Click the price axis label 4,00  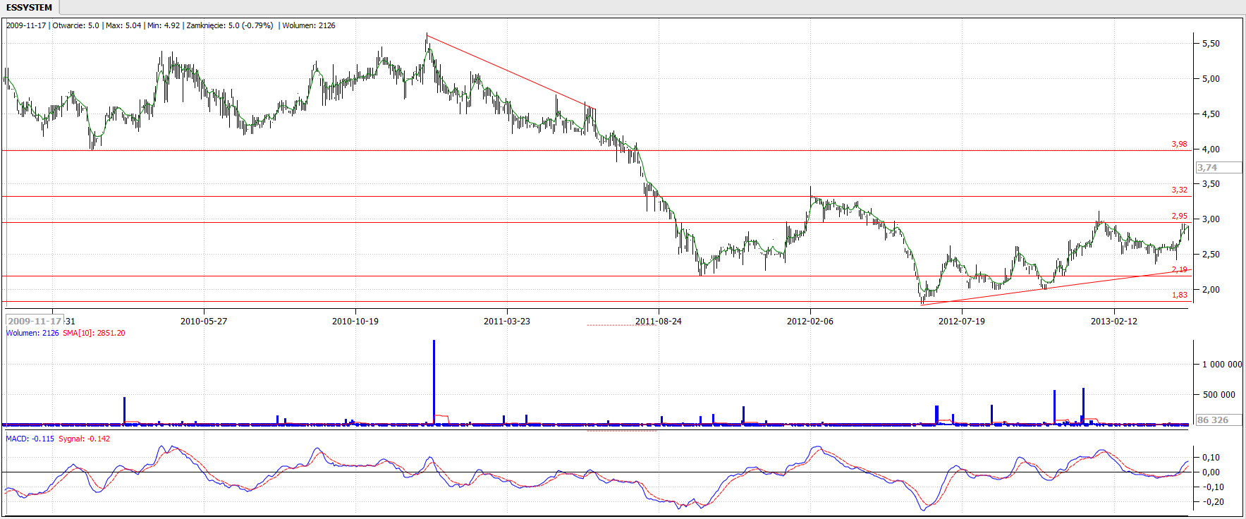(1211, 149)
